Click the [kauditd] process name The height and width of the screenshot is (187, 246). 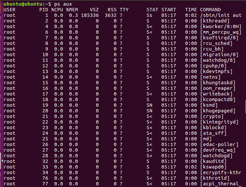[213, 161]
